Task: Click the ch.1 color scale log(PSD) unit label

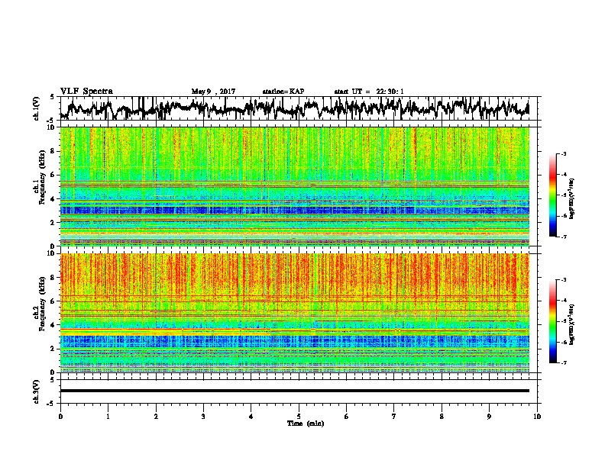Action: tap(572, 198)
